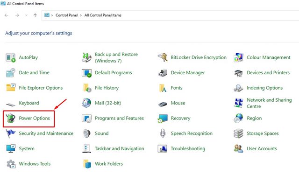Go back using the back arrow
Viewport: 299px width, 196px height.
pos(6,15)
